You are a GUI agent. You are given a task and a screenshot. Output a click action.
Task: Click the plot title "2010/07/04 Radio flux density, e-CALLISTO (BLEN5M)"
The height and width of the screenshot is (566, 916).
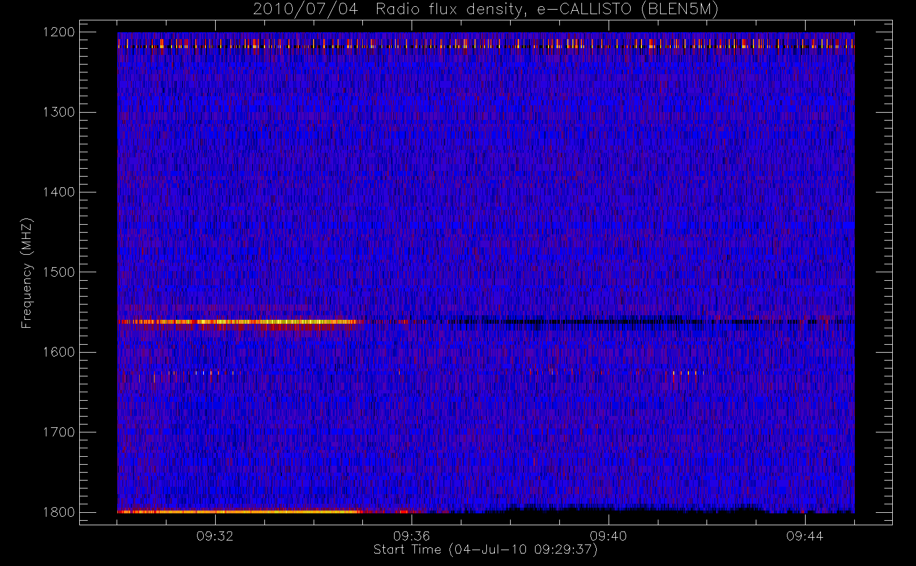[x=486, y=10]
